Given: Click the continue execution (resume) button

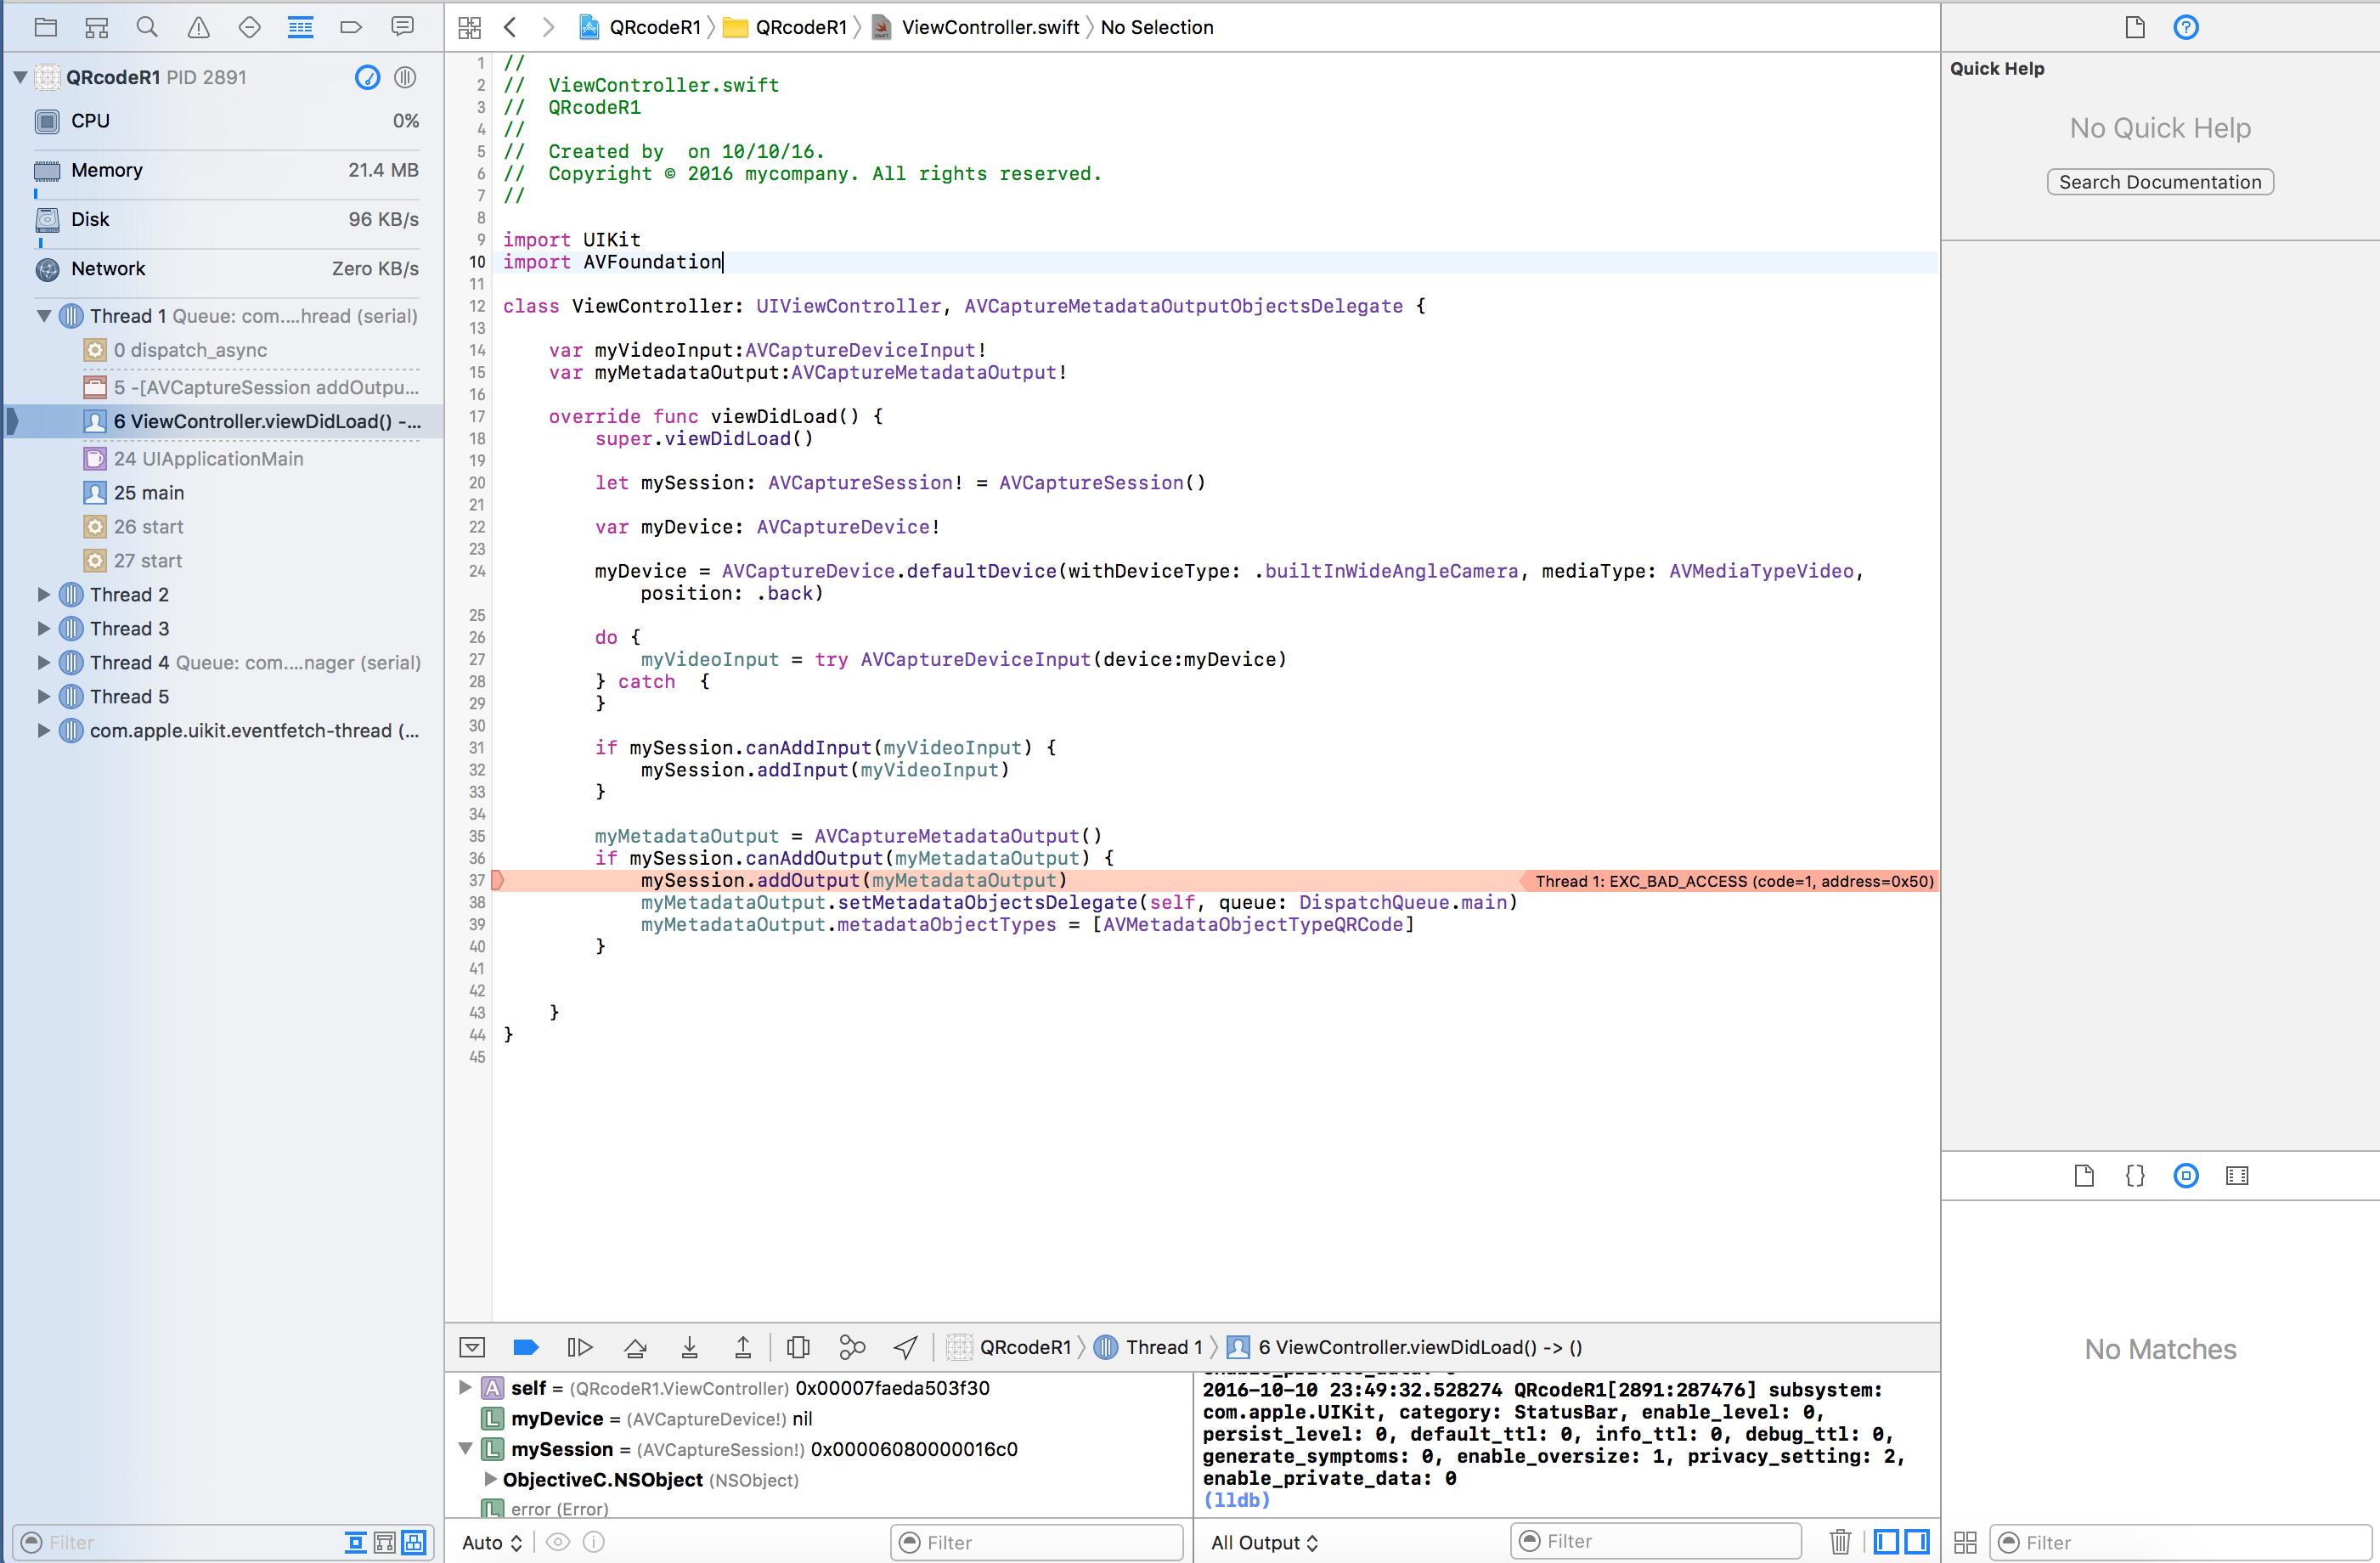Looking at the screenshot, I should [583, 1346].
